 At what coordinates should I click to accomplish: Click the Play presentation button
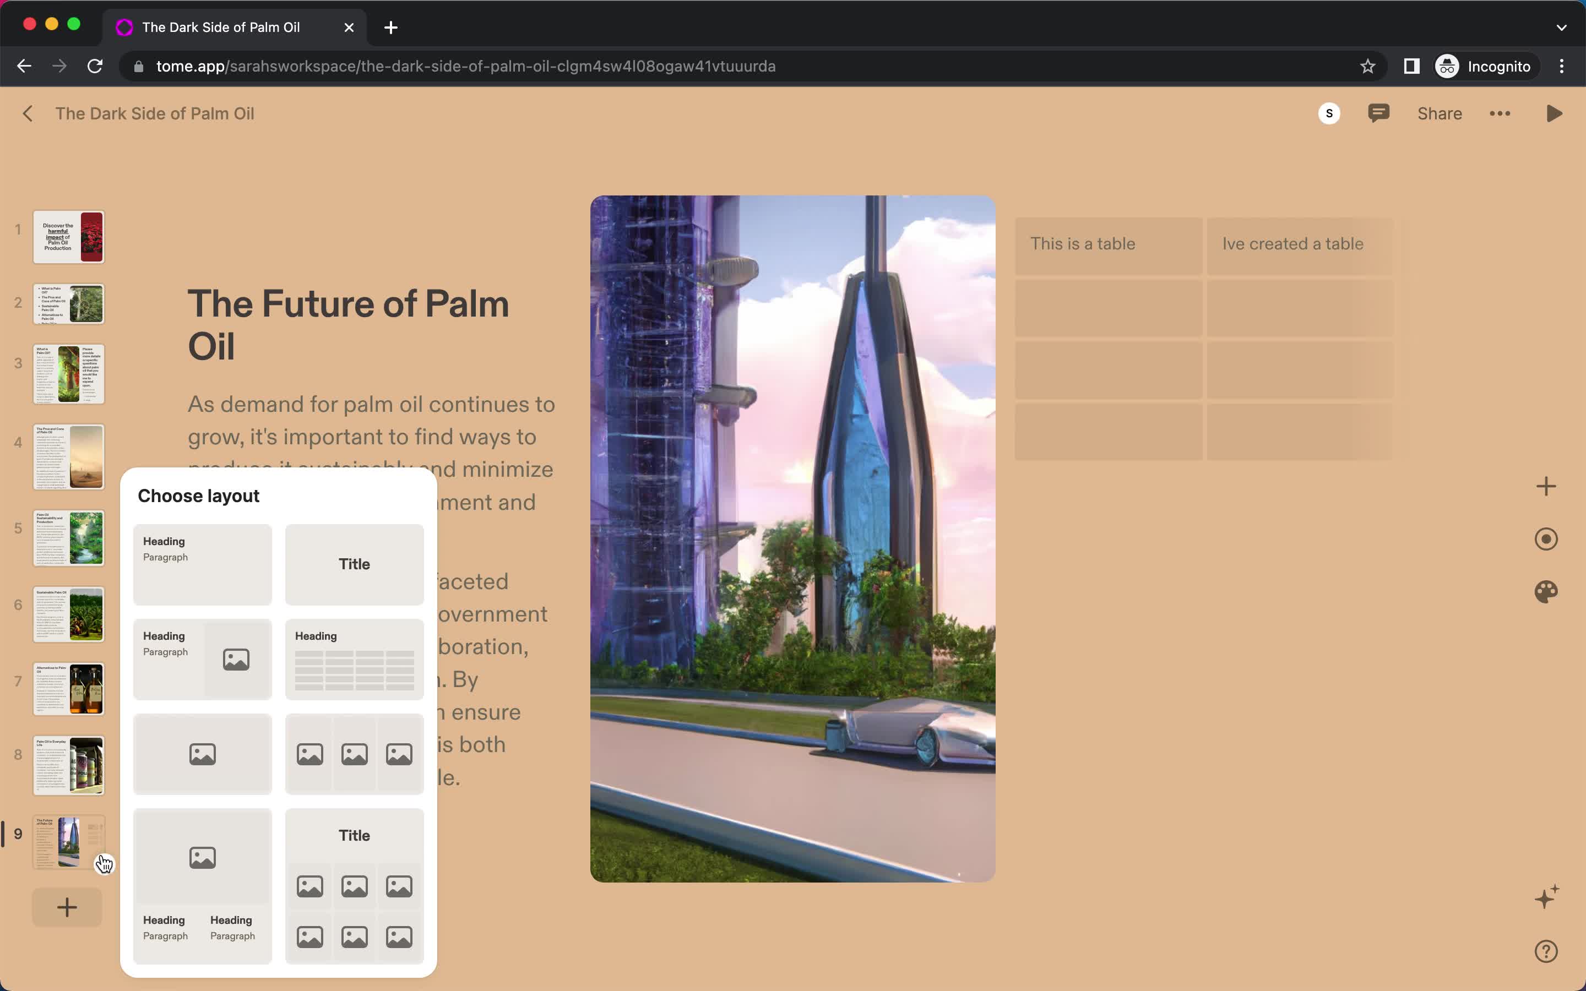(x=1554, y=113)
